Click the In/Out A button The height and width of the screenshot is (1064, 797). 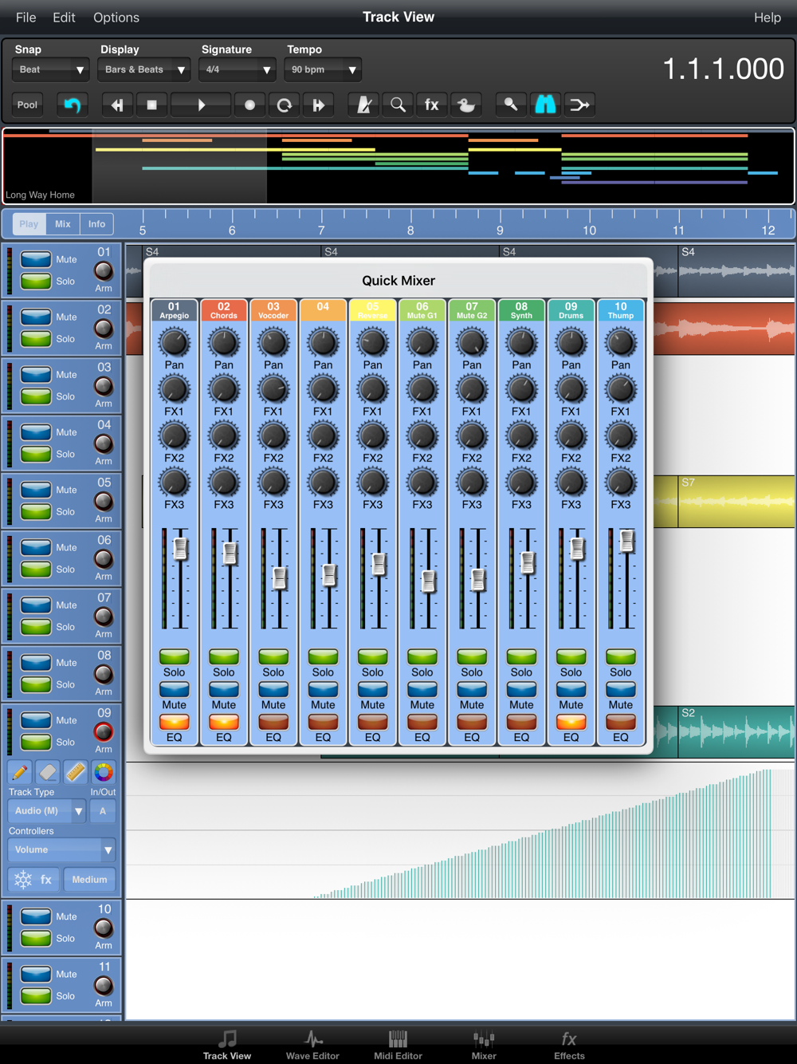pos(102,811)
